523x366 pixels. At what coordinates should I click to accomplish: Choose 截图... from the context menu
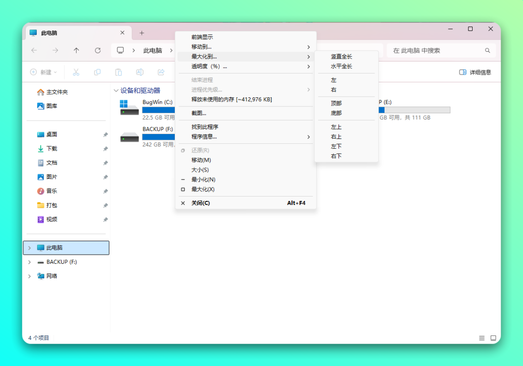pyautogui.click(x=199, y=113)
